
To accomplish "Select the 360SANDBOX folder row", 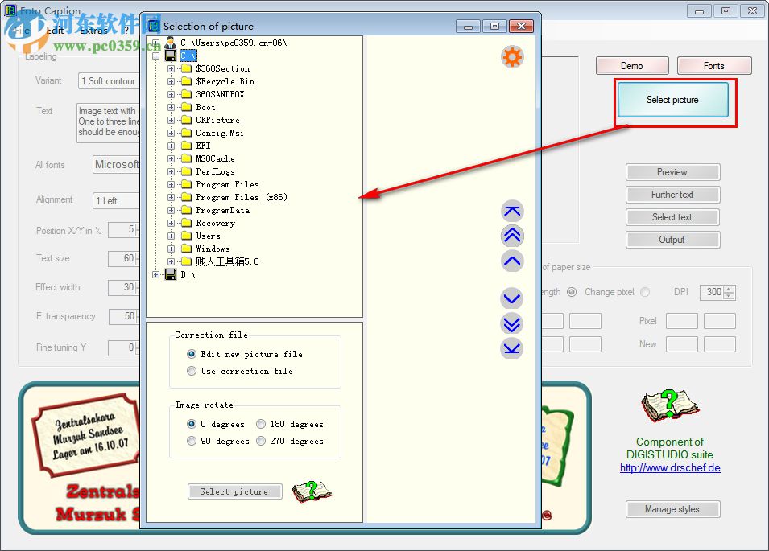I will tap(220, 94).
